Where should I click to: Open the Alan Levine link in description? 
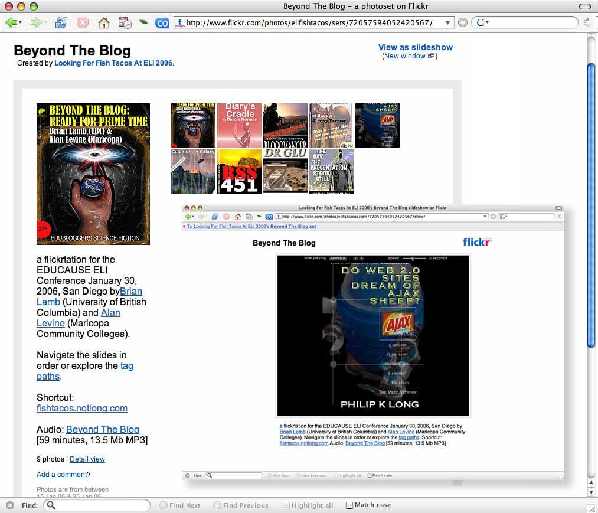pos(78,318)
